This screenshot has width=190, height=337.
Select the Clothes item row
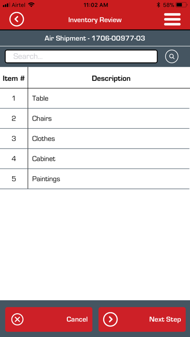coord(95,138)
